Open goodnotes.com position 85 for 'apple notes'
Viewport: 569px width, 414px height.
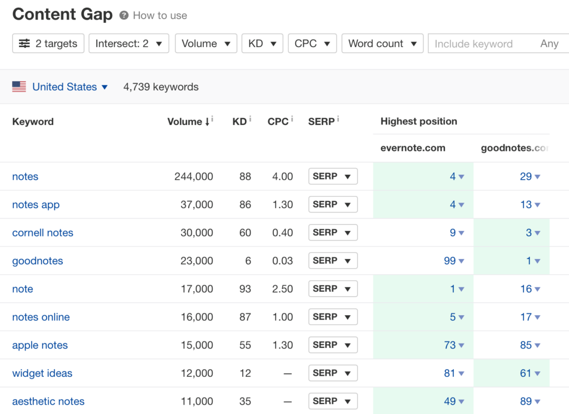530,345
